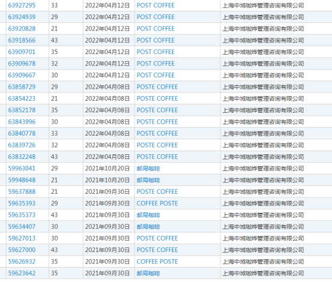The width and height of the screenshot is (332, 282).
Task: Click 邮局咖啡 trademark for 59948648
Action: pyautogui.click(x=148, y=180)
